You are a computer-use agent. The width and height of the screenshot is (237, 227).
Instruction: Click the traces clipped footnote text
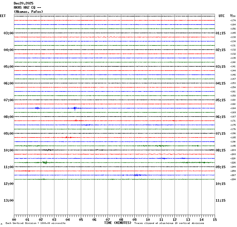coord(169,223)
